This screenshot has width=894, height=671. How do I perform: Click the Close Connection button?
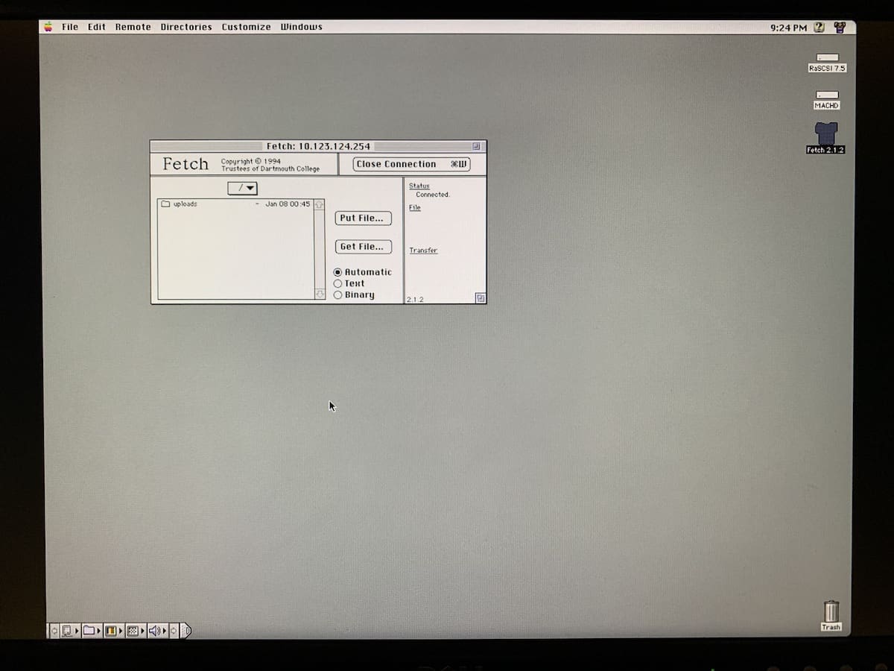[x=411, y=164]
